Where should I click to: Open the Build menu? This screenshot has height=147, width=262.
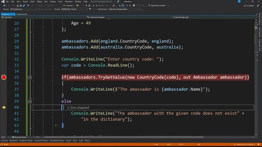pos(32,2)
